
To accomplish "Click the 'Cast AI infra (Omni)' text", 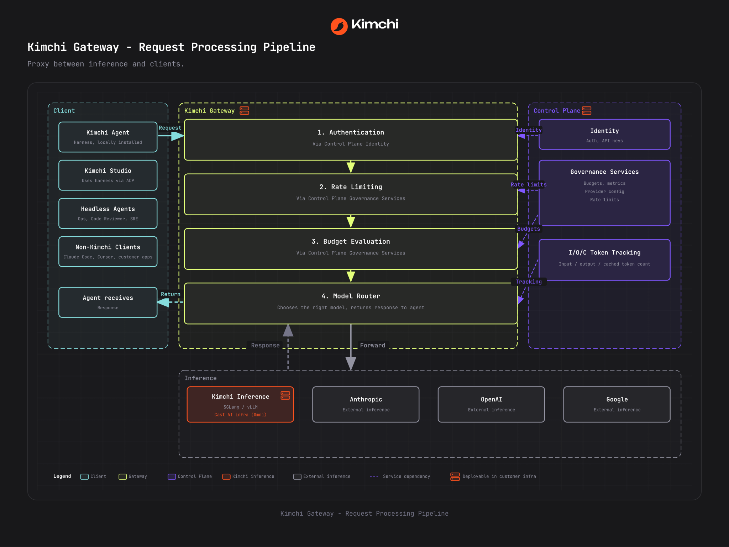I will click(x=240, y=415).
